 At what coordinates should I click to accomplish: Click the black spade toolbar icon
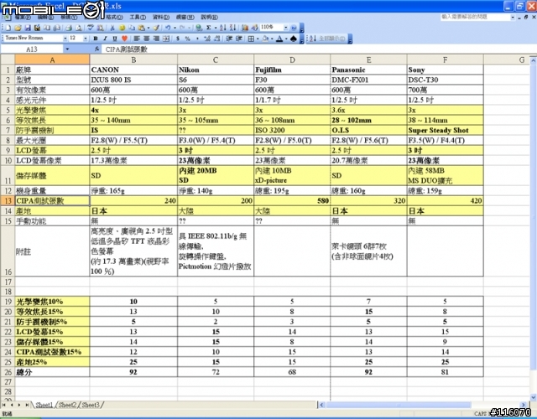[x=293, y=39]
